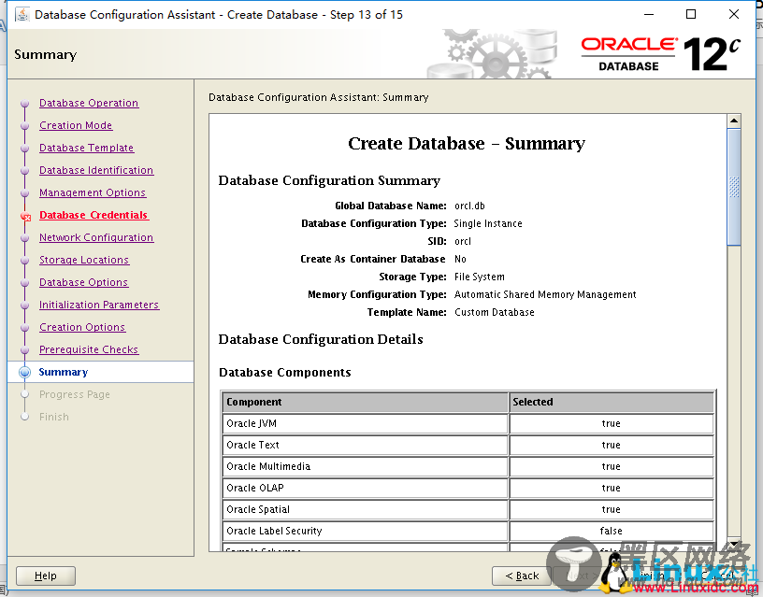Click the Help button
This screenshot has width=763, height=597.
[x=46, y=576]
